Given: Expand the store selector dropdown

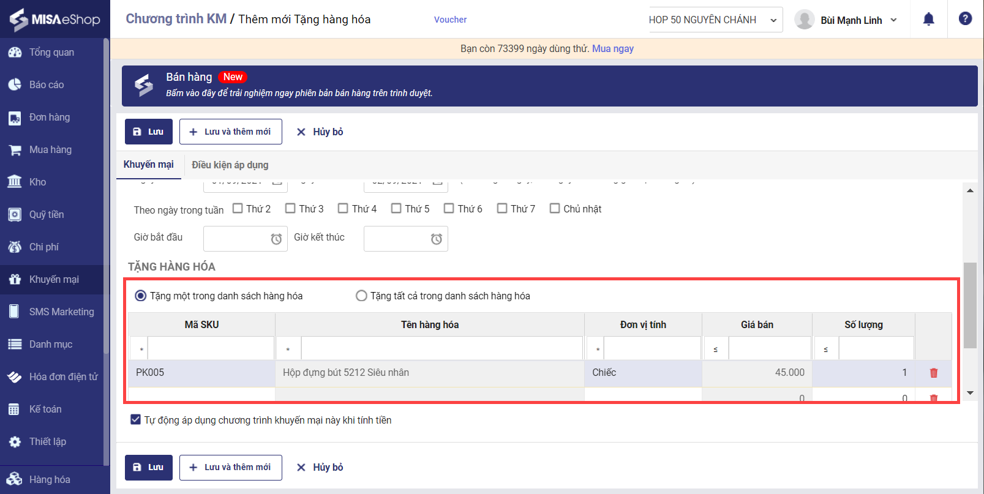Looking at the screenshot, I should pyautogui.click(x=715, y=20).
